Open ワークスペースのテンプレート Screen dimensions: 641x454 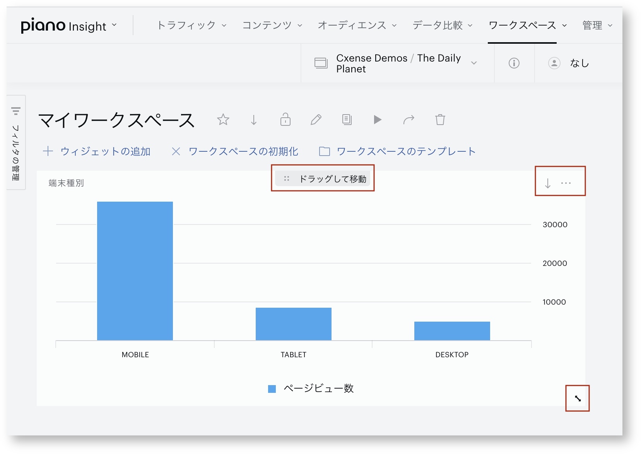point(406,151)
